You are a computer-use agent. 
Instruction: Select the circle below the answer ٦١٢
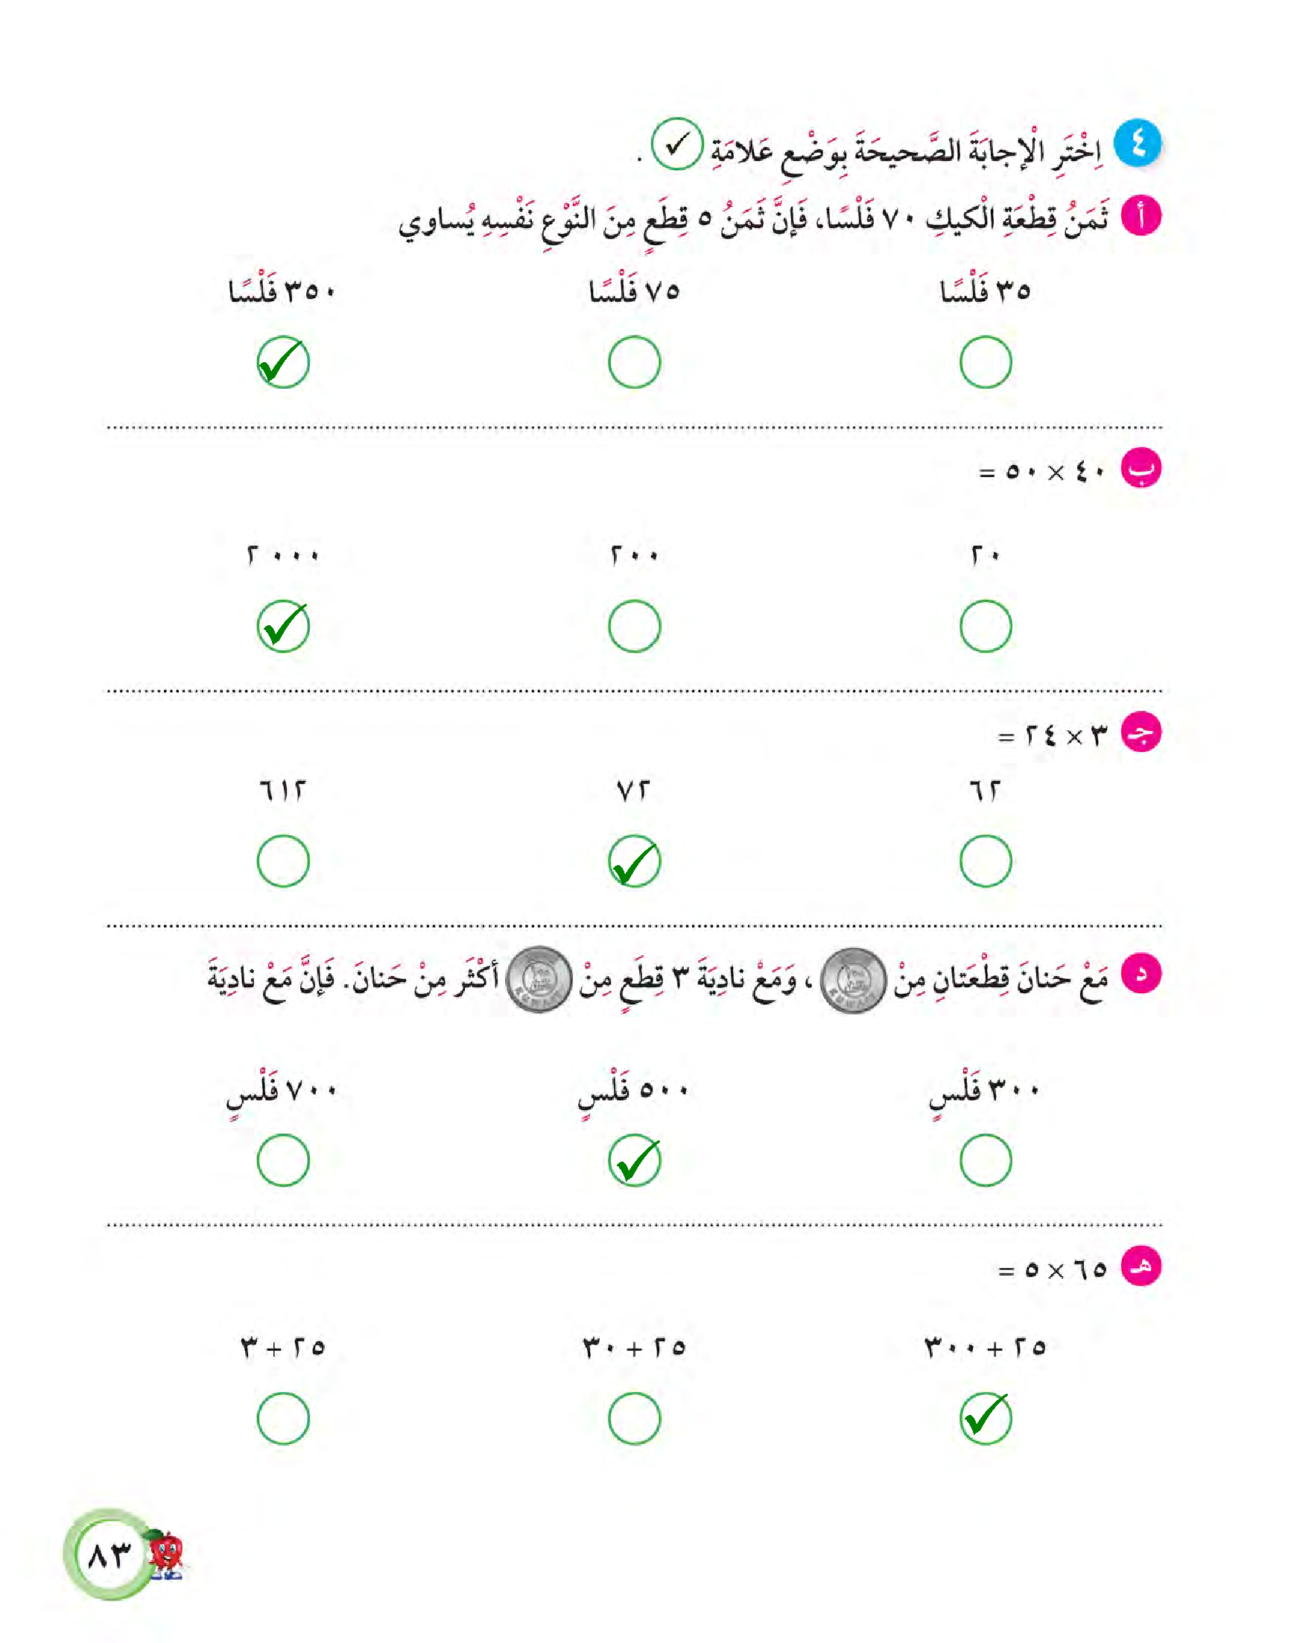pos(283,861)
